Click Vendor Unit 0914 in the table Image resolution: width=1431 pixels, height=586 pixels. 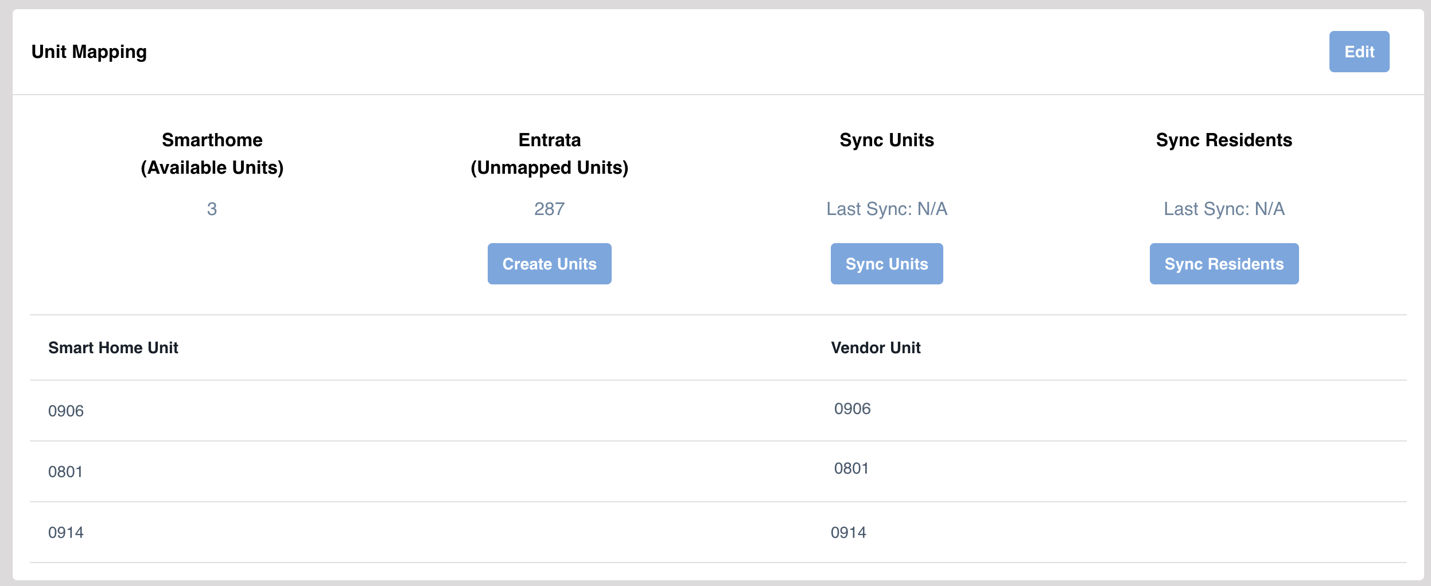(x=849, y=532)
